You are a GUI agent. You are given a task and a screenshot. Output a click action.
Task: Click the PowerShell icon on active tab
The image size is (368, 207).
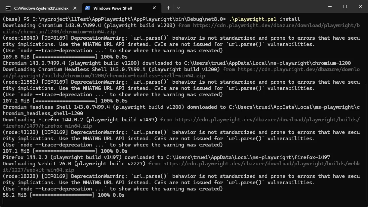click(88, 8)
